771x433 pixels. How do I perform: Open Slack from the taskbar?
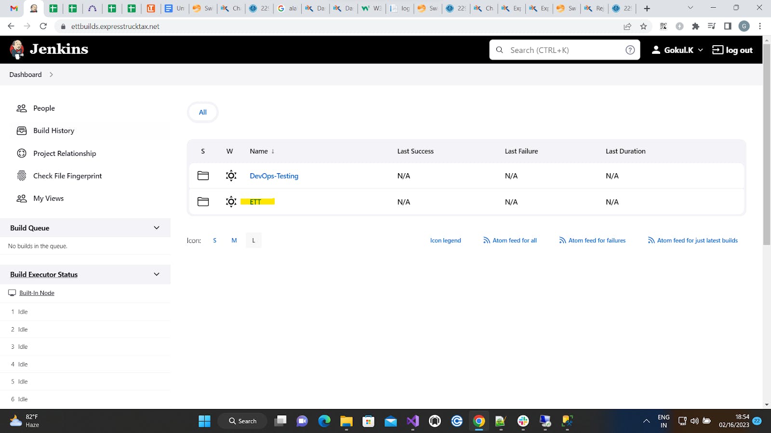[523, 421]
